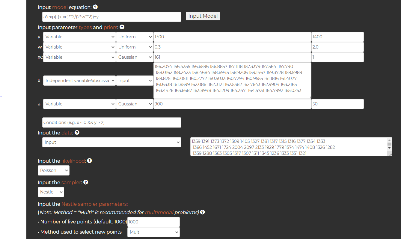Open the parameter type dropdown for y
The image size is (401, 239).
pyautogui.click(x=79, y=37)
